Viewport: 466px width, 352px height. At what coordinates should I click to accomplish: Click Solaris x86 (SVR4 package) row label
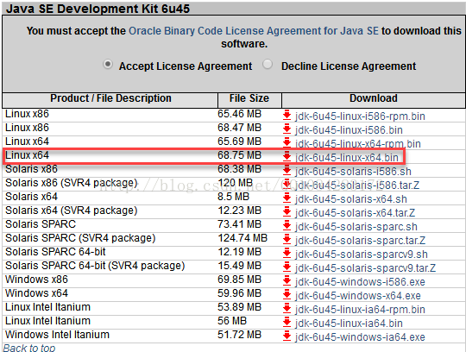click(x=72, y=183)
